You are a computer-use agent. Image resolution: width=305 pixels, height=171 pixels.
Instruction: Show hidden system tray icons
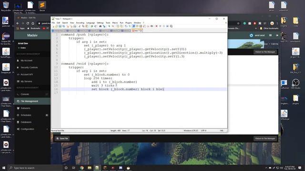[x=266, y=168]
